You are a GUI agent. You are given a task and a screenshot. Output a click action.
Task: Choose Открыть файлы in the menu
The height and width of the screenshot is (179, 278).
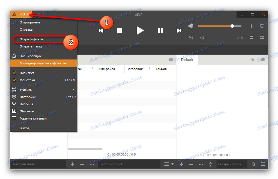[31, 39]
